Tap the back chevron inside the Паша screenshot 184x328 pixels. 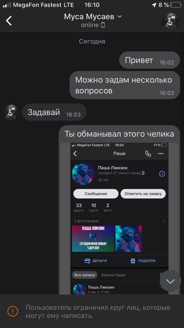click(75, 154)
